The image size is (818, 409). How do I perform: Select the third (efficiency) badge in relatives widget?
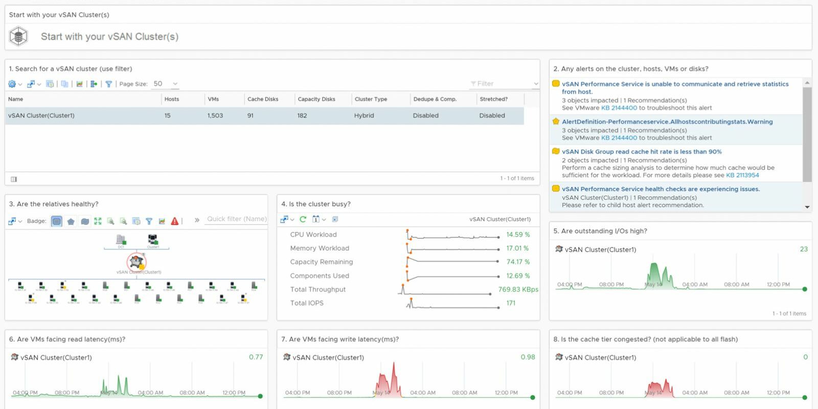pos(85,221)
